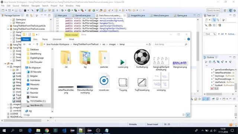The width and height of the screenshot is (238, 134).
Task: Select the cursor.png file
Action: (x=123, y=64)
